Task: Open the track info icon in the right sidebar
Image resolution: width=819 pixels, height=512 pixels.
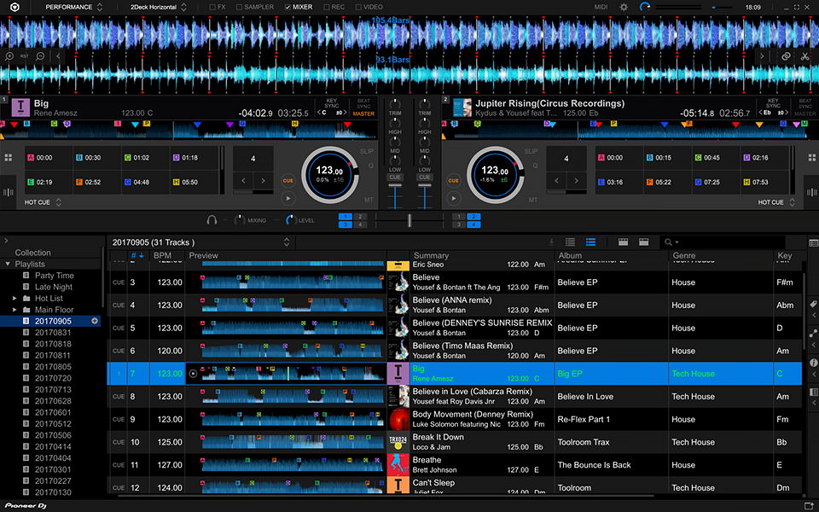Action: [x=813, y=363]
